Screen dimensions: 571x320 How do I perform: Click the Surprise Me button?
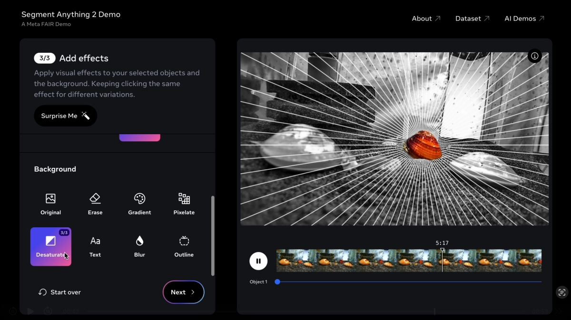65,116
